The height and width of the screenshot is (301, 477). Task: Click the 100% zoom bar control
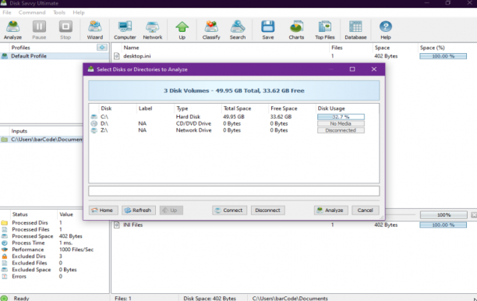(443, 215)
